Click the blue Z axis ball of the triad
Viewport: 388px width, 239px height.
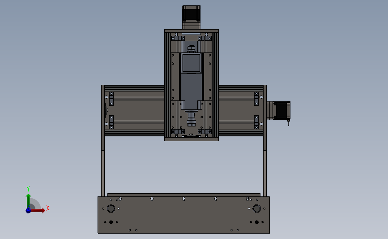click(28, 210)
